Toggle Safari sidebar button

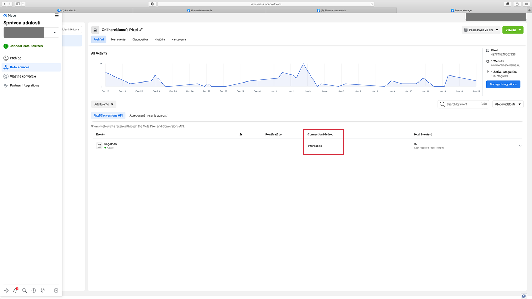pyautogui.click(x=18, y=4)
